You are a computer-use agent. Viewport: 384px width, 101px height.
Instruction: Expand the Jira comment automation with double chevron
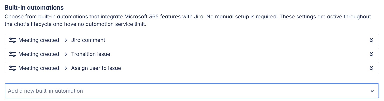point(371,40)
